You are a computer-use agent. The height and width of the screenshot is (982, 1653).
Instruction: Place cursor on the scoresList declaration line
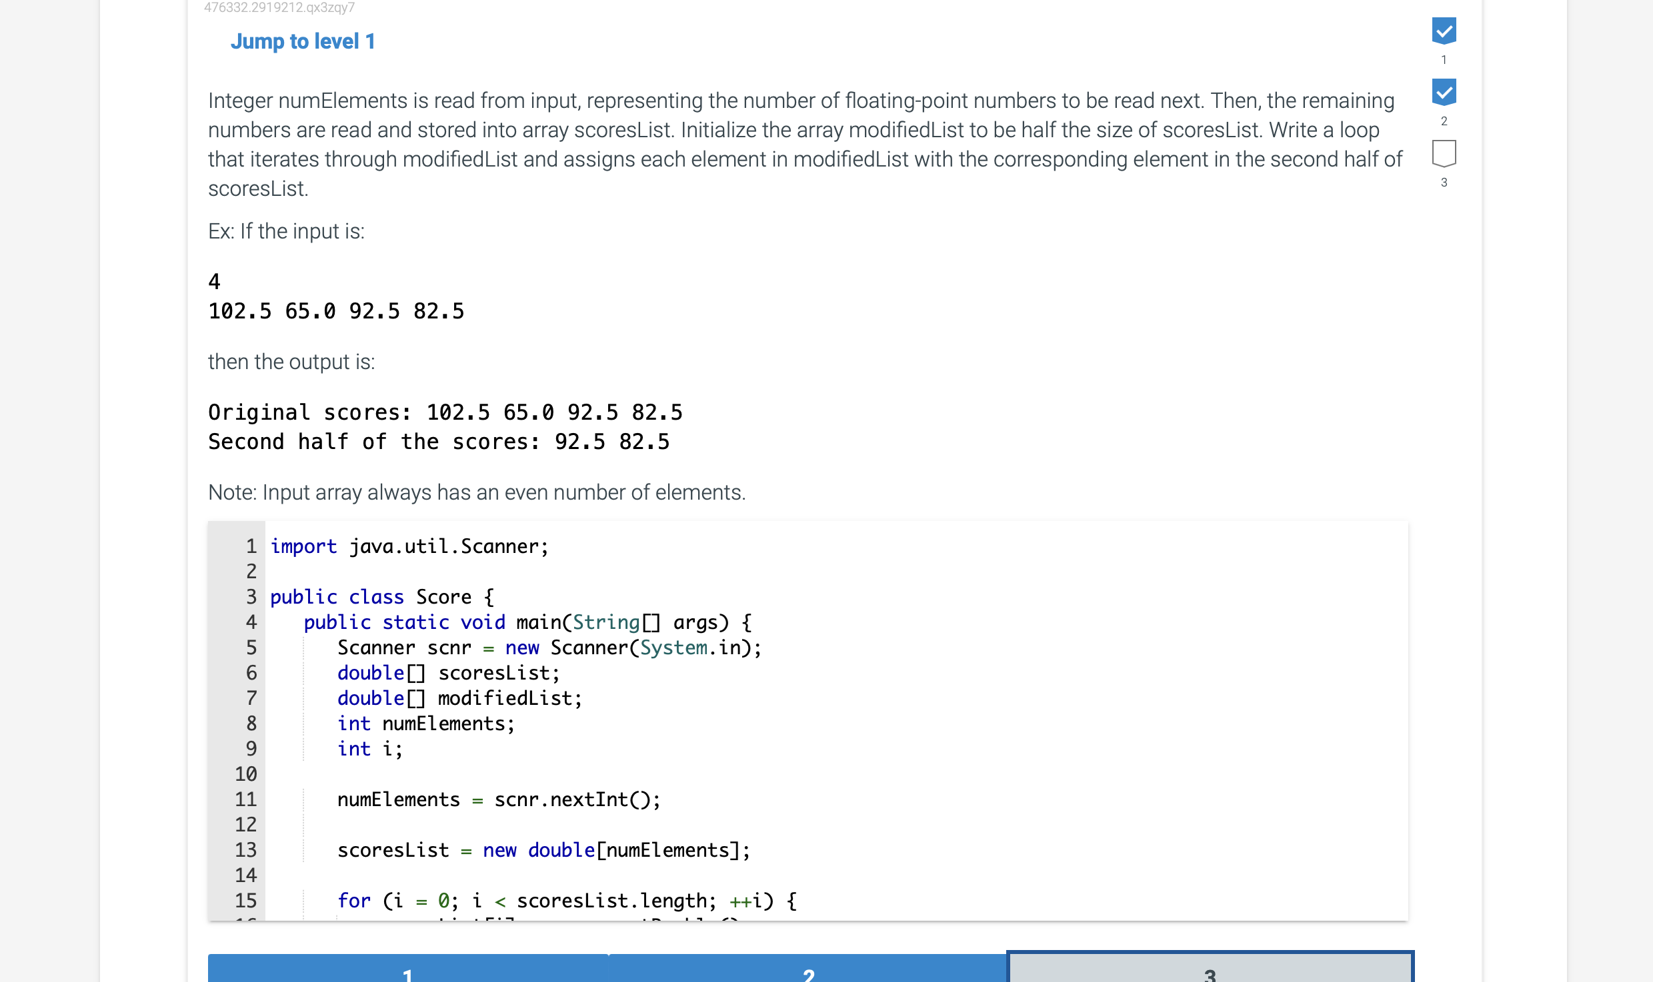[x=447, y=673]
